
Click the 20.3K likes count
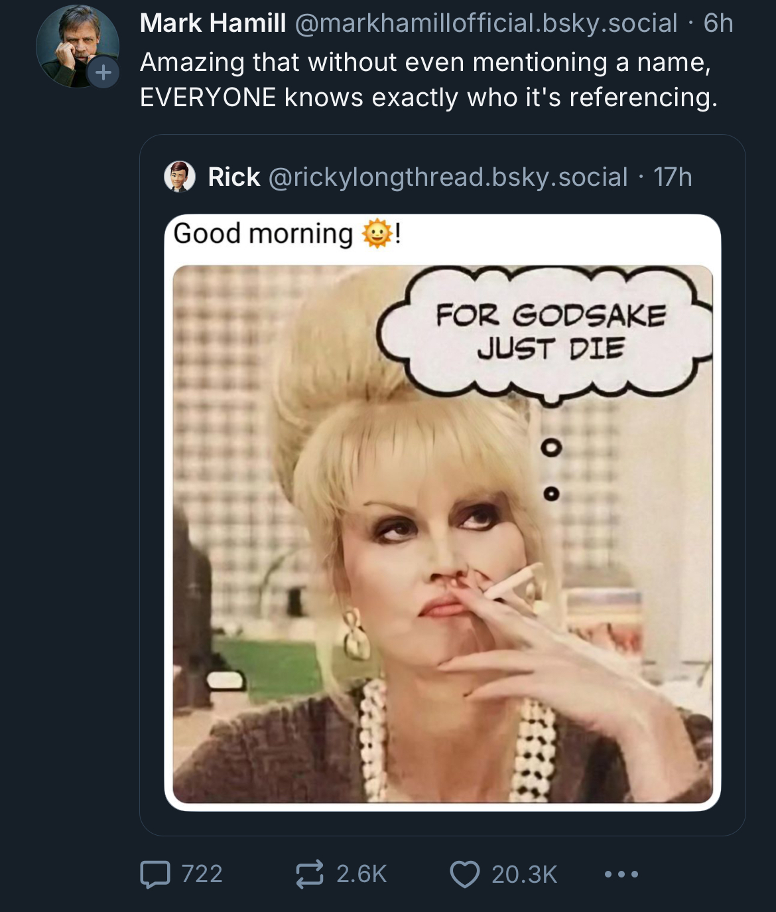[524, 874]
